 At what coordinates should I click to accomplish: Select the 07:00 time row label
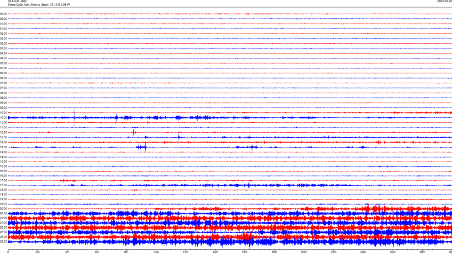pyautogui.click(x=3, y=83)
